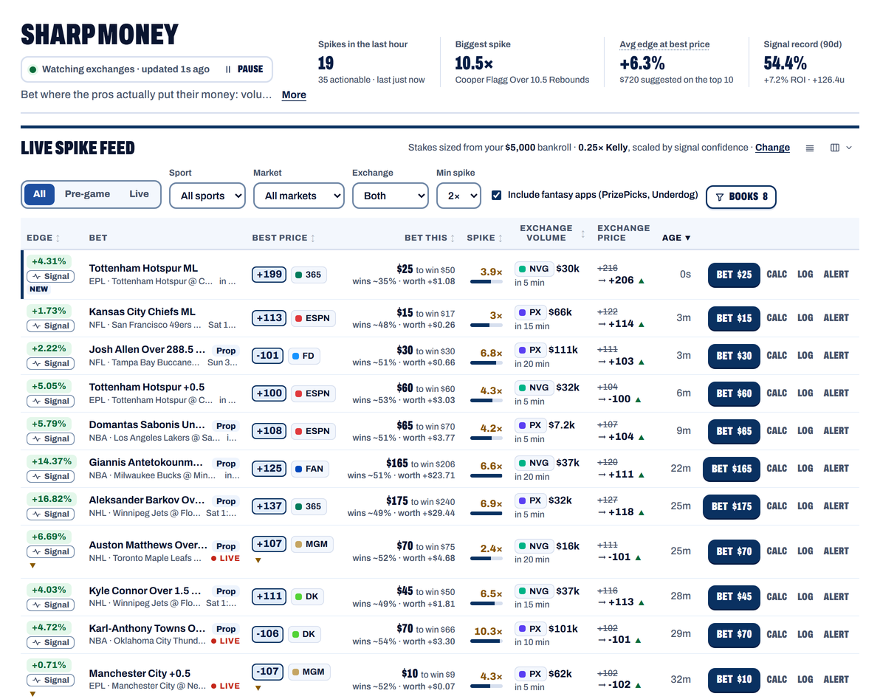Set ALERT for Domantas Sabonis prop

click(836, 431)
